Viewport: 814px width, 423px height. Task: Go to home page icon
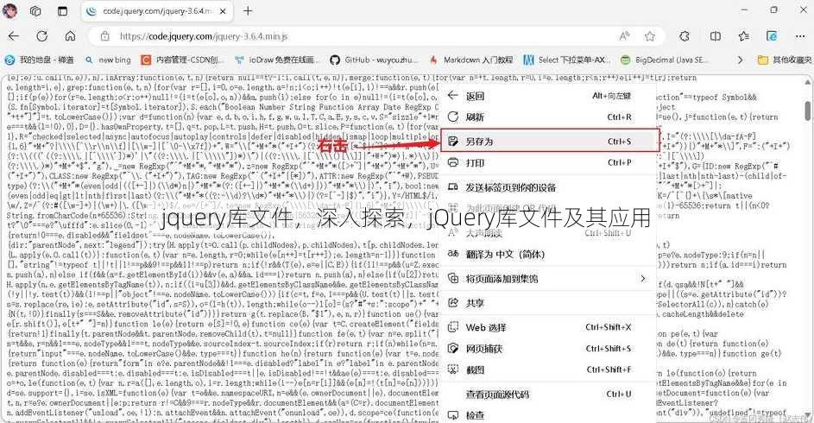[70, 35]
